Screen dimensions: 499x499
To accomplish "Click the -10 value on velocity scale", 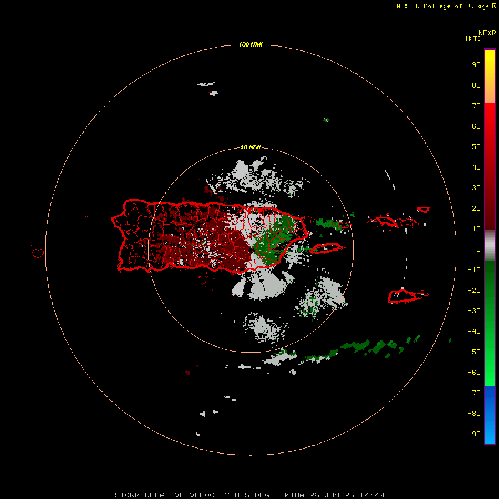I will pyautogui.click(x=474, y=270).
